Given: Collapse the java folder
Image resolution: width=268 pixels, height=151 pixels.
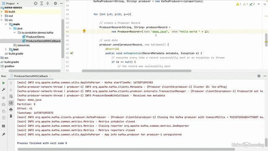Looking at the screenshot, I should pyautogui.click(x=10, y=29).
